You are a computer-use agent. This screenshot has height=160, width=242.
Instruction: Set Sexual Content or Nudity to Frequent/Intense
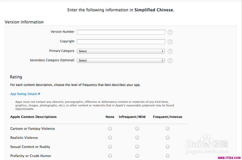tap(168, 147)
